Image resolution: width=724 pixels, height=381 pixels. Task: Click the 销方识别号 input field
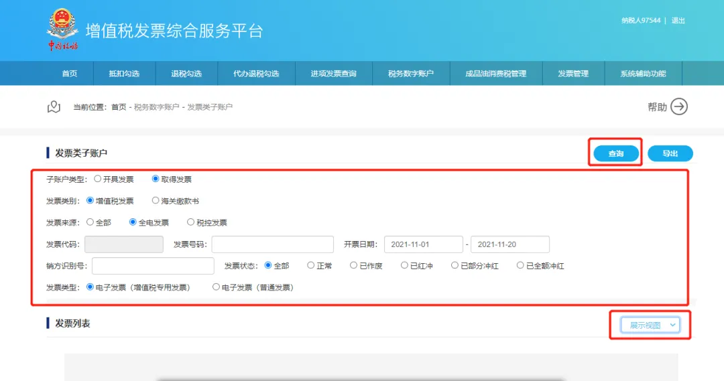153,266
